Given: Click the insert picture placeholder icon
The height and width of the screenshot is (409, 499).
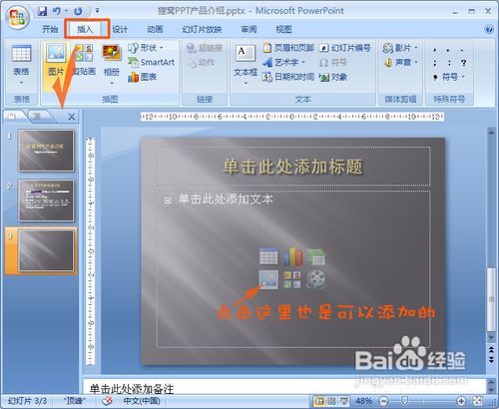Looking at the screenshot, I should click(x=268, y=279).
